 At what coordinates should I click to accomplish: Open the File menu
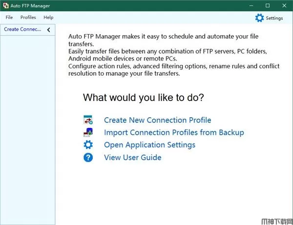(9, 18)
